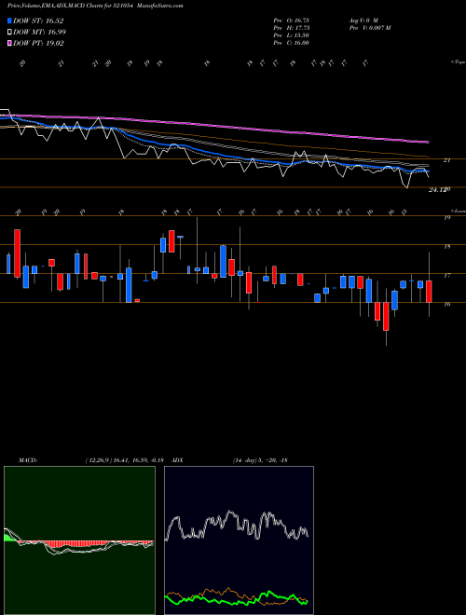Click the EMA chart axis label 21
The image size is (466, 615).
tap(446, 160)
